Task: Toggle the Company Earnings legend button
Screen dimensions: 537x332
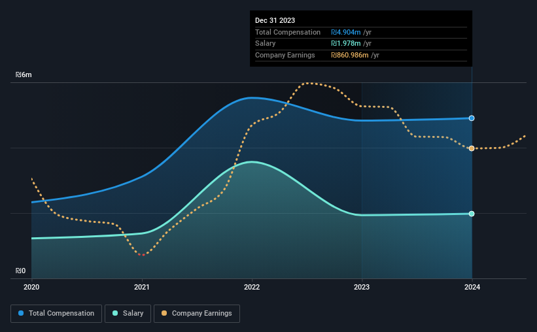Action: (x=197, y=314)
